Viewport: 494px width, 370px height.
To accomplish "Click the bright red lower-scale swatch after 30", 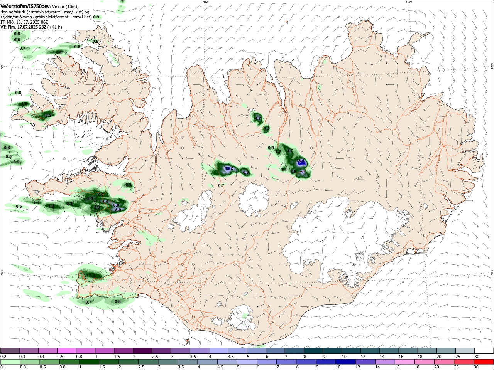I will coord(484,362).
